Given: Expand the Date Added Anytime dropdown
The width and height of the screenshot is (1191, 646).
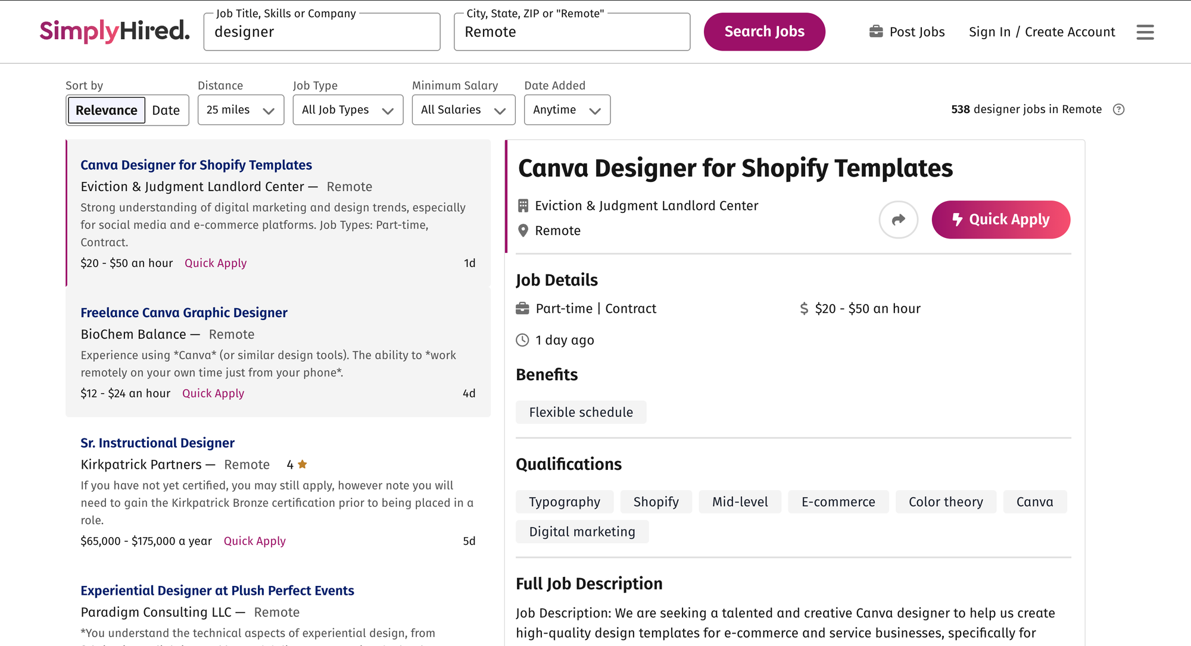Looking at the screenshot, I should pos(567,110).
